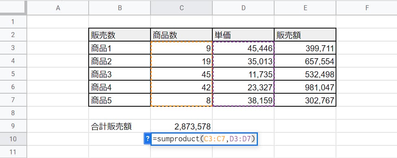Image resolution: width=397 pixels, height=158 pixels.
Task: Click the formula help question mark icon
Action: (x=147, y=139)
